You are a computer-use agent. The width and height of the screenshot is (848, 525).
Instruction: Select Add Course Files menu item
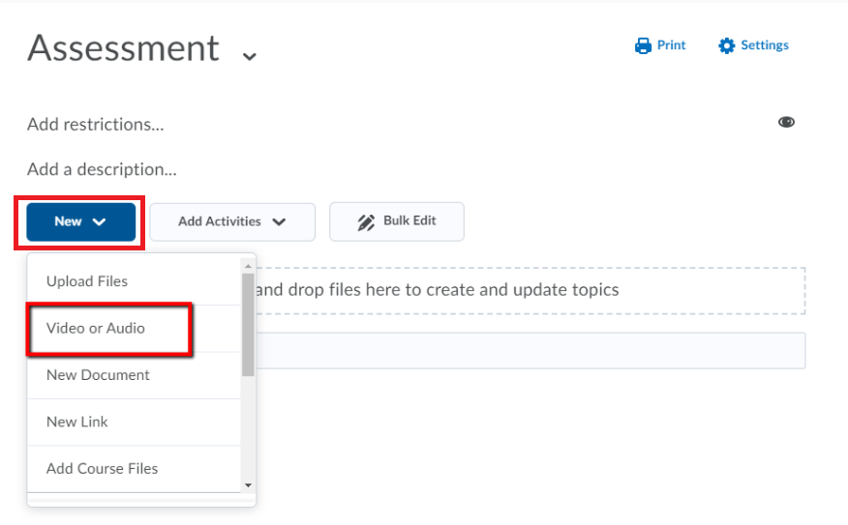pyautogui.click(x=134, y=469)
